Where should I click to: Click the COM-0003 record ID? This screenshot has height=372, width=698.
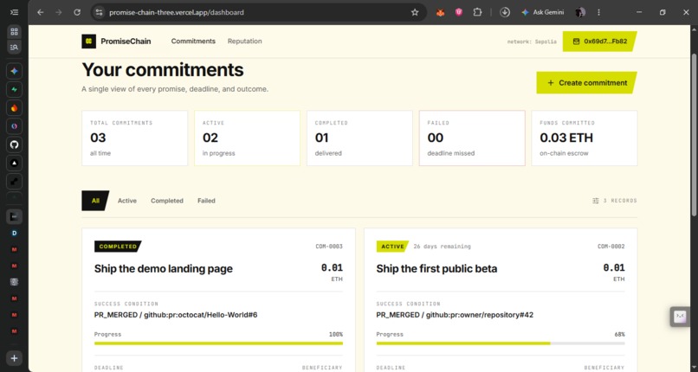point(329,247)
